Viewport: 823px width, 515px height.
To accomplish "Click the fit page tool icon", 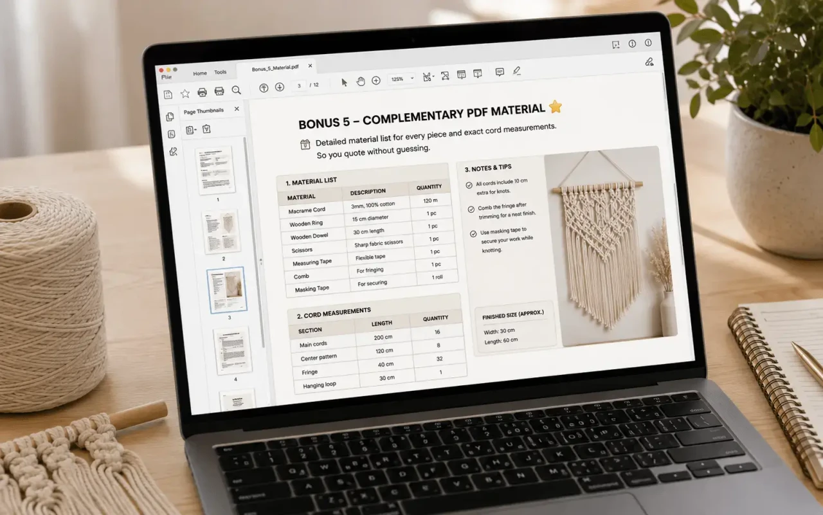I will coord(426,77).
